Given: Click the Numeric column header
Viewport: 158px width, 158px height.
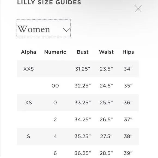Looking at the screenshot, I should (x=55, y=52).
